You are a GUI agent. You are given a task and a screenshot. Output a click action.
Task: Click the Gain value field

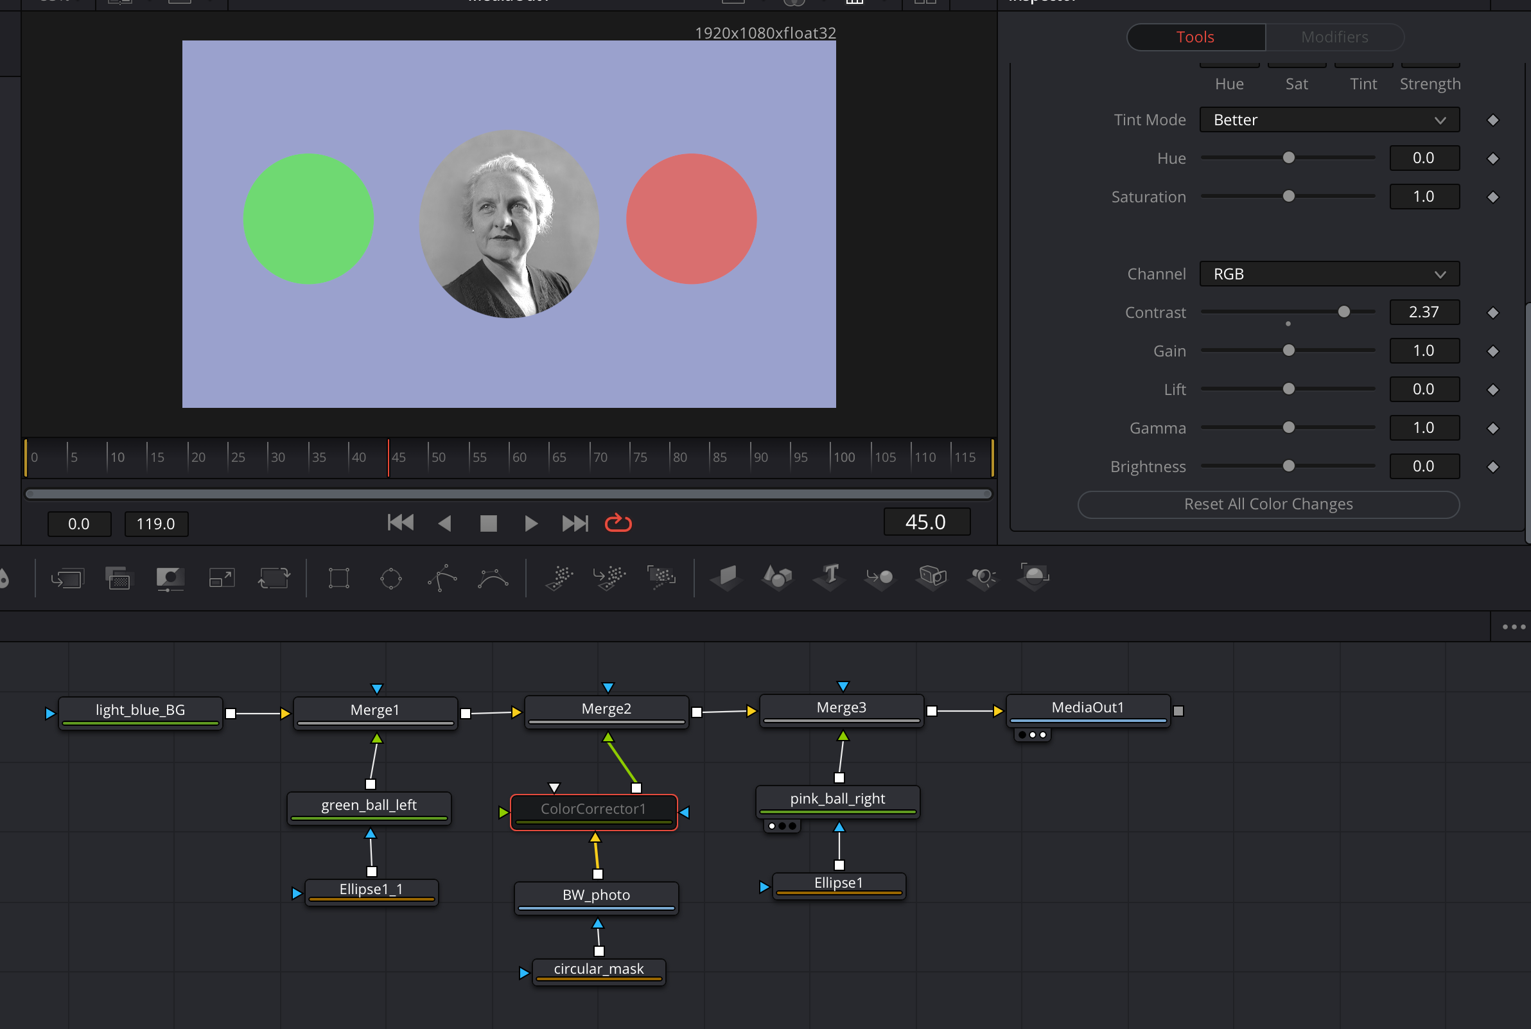(x=1424, y=351)
